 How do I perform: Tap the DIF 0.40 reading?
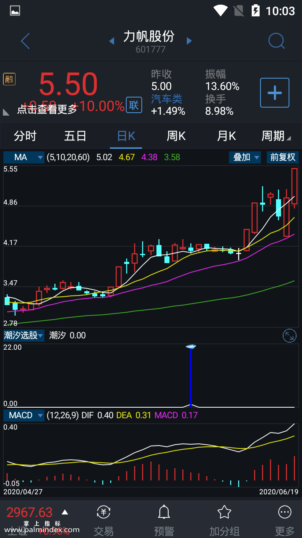[x=97, y=415]
